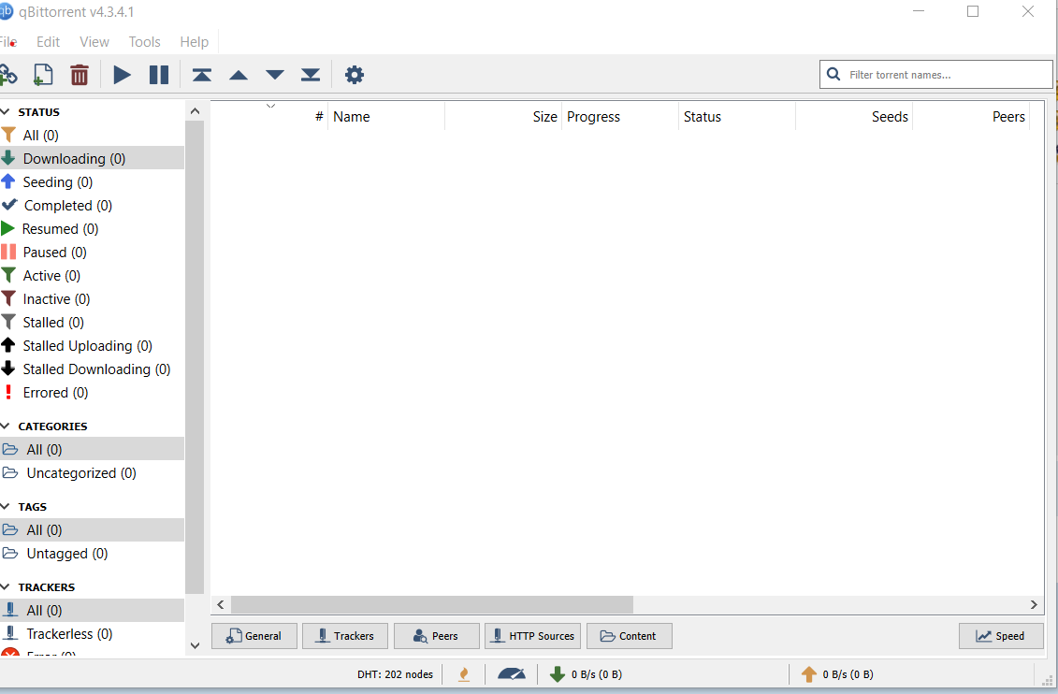Click the horizontal scrollbar right arrow

click(x=1034, y=605)
